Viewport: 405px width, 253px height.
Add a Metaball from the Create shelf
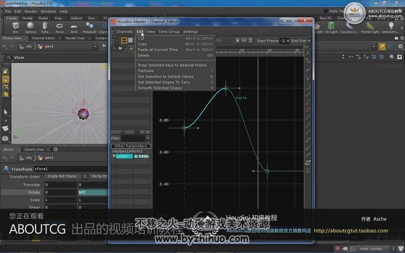(90, 27)
